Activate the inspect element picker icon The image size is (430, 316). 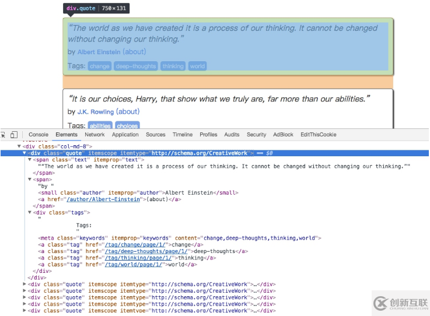pyautogui.click(x=3, y=135)
